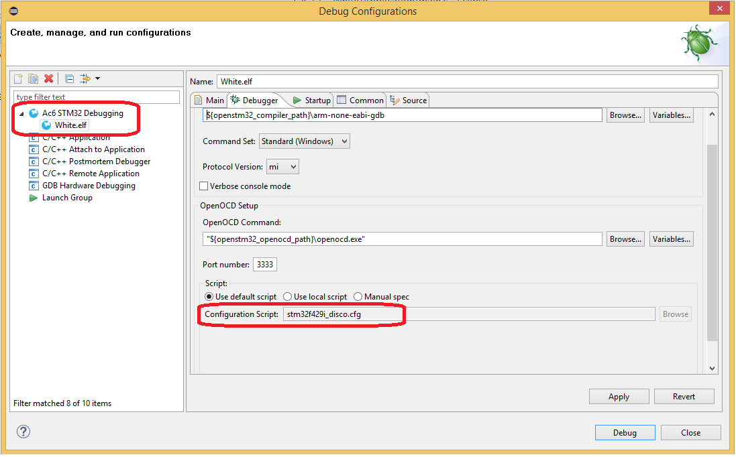Choose the Manual spec radio option
This screenshot has height=457, width=736.
pos(358,296)
